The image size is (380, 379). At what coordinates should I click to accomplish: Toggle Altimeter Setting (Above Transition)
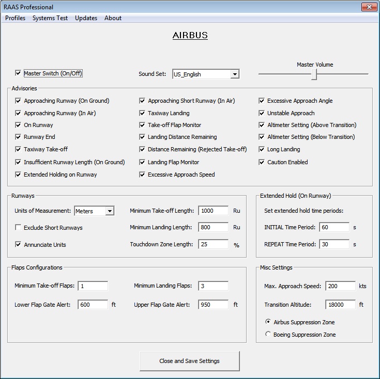(x=262, y=125)
